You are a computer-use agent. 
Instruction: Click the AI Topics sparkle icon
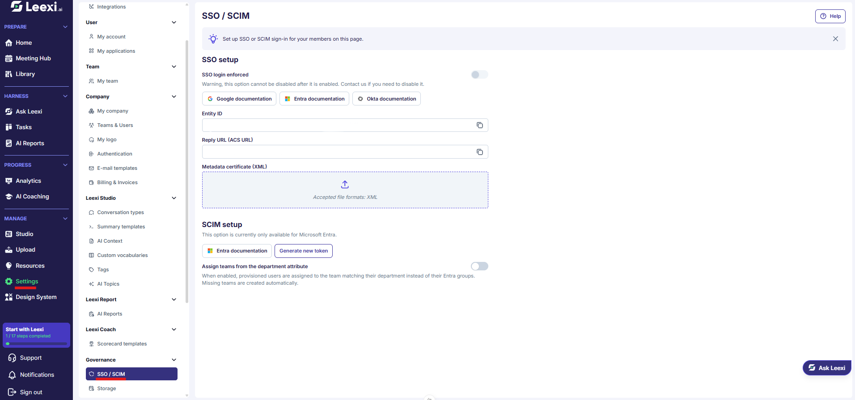click(x=91, y=284)
